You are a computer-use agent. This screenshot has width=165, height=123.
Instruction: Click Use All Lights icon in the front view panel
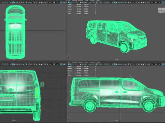click(21, 64)
